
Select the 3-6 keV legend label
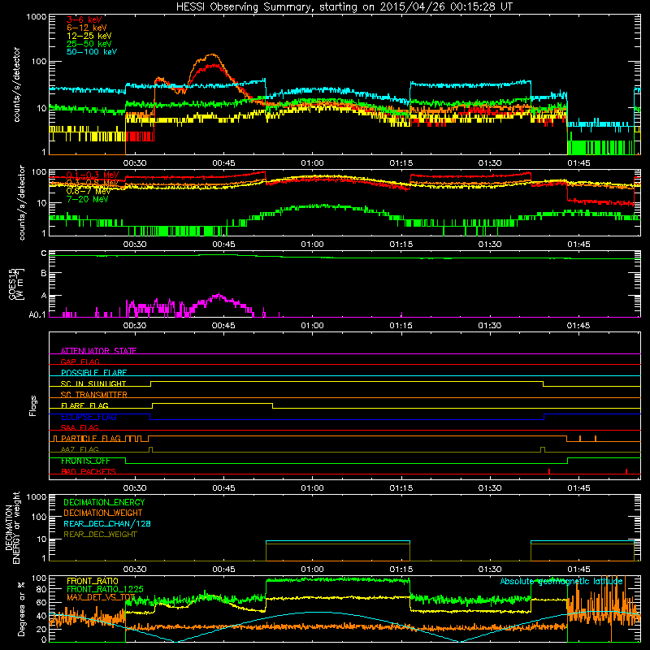[84, 19]
